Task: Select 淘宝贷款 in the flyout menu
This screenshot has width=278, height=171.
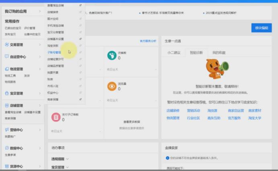Action: (x=53, y=45)
